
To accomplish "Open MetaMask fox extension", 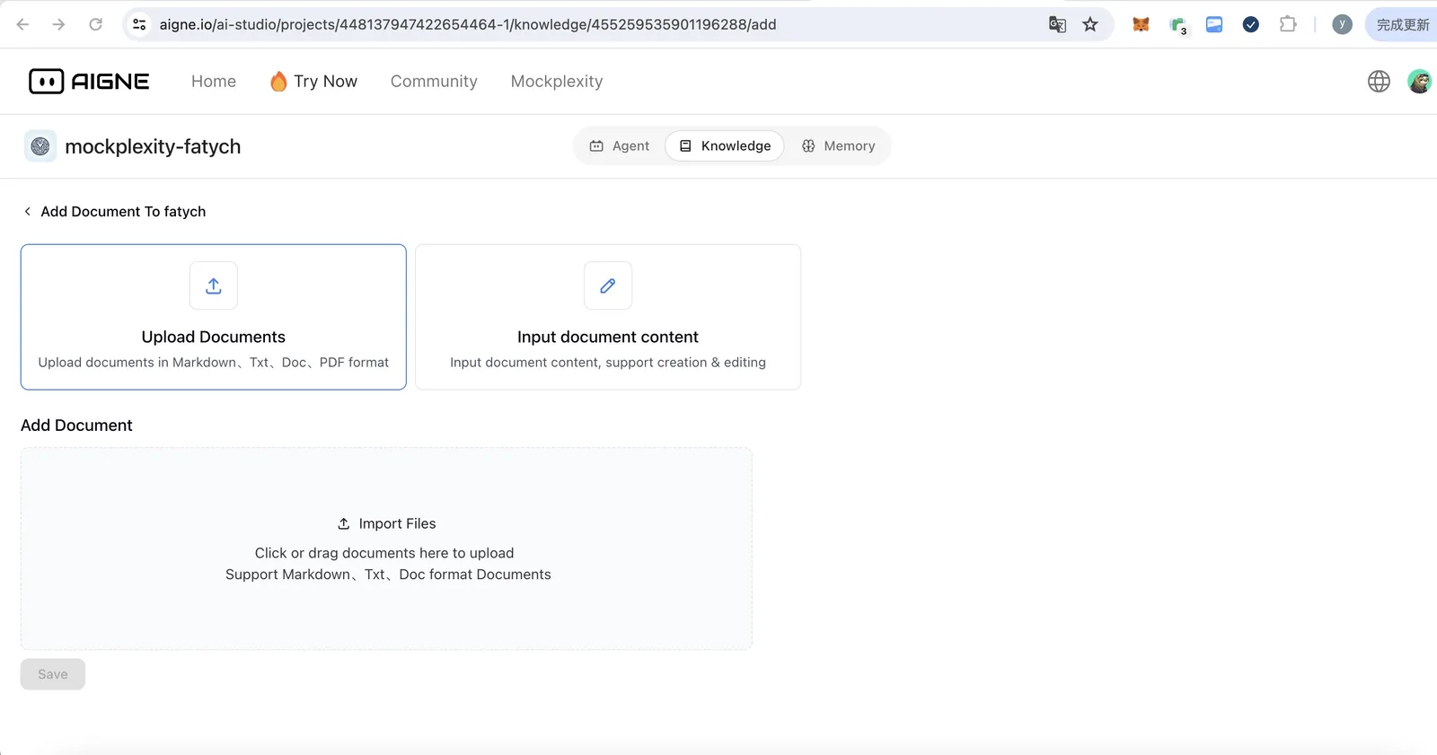I will pyautogui.click(x=1141, y=24).
